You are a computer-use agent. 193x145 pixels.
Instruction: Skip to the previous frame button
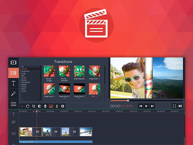[141, 106]
